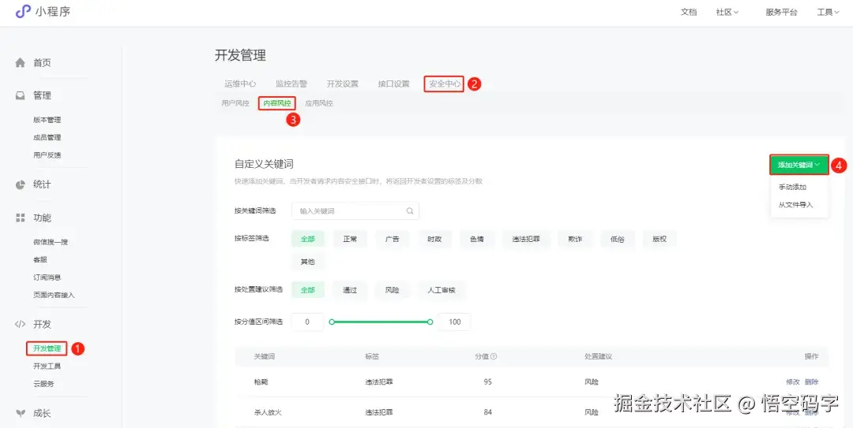Image resolution: width=853 pixels, height=428 pixels.
Task: Click the 统计 pie chart icon
Action: click(x=20, y=184)
